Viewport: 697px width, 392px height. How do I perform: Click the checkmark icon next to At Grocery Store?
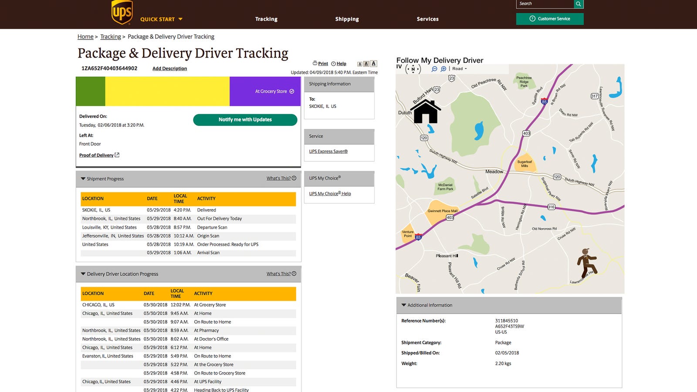pos(292,91)
